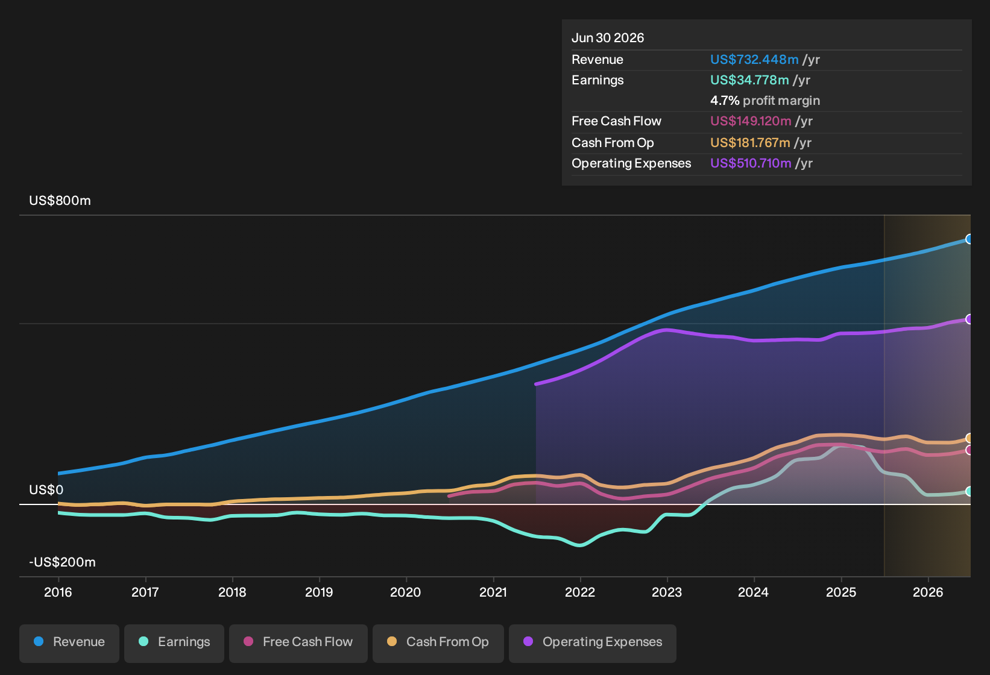Click the US$732.448m revenue value
Image resolution: width=990 pixels, height=675 pixels.
tap(754, 60)
